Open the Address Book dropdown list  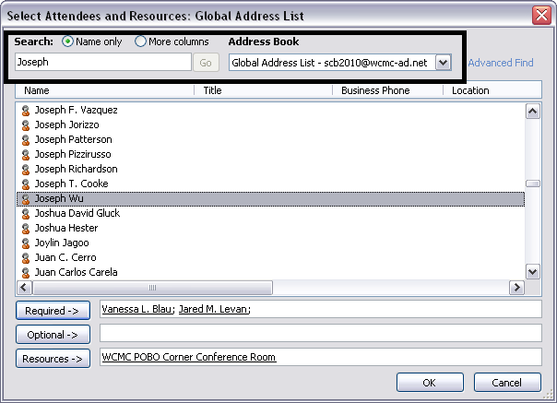click(x=443, y=62)
